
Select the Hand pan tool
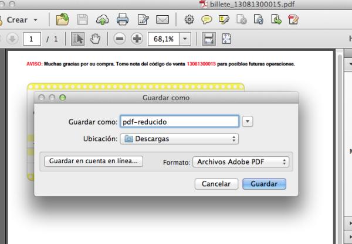click(95, 39)
